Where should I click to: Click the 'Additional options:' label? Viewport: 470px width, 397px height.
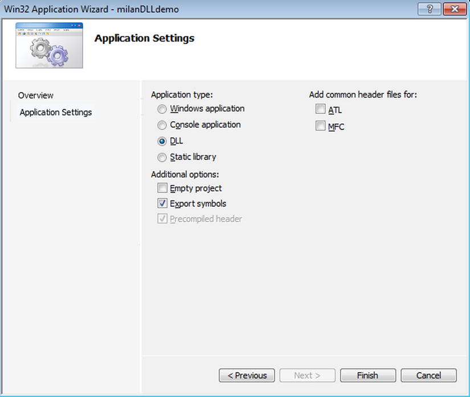click(x=185, y=174)
